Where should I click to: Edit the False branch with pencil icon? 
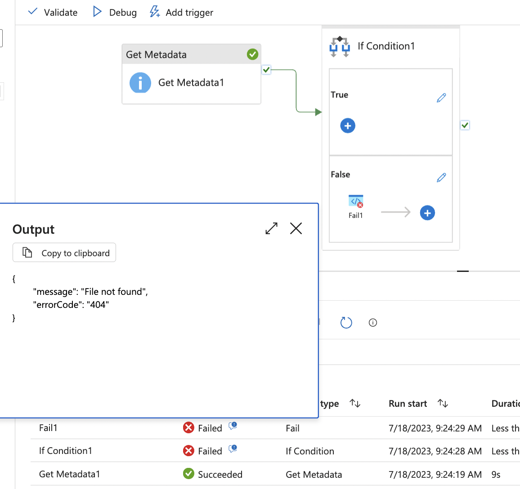441,178
